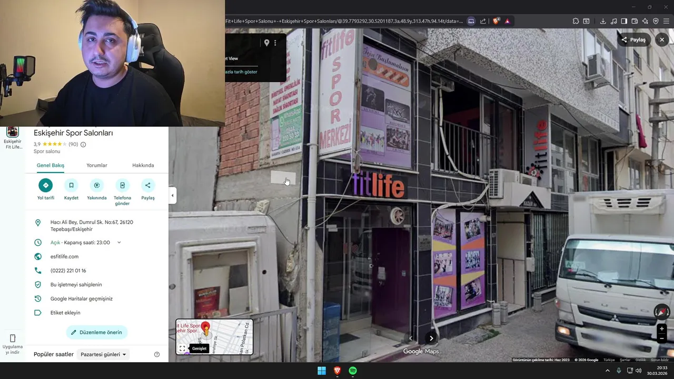Click the Yol tarifi directions icon
The height and width of the screenshot is (379, 674).
pos(46,185)
